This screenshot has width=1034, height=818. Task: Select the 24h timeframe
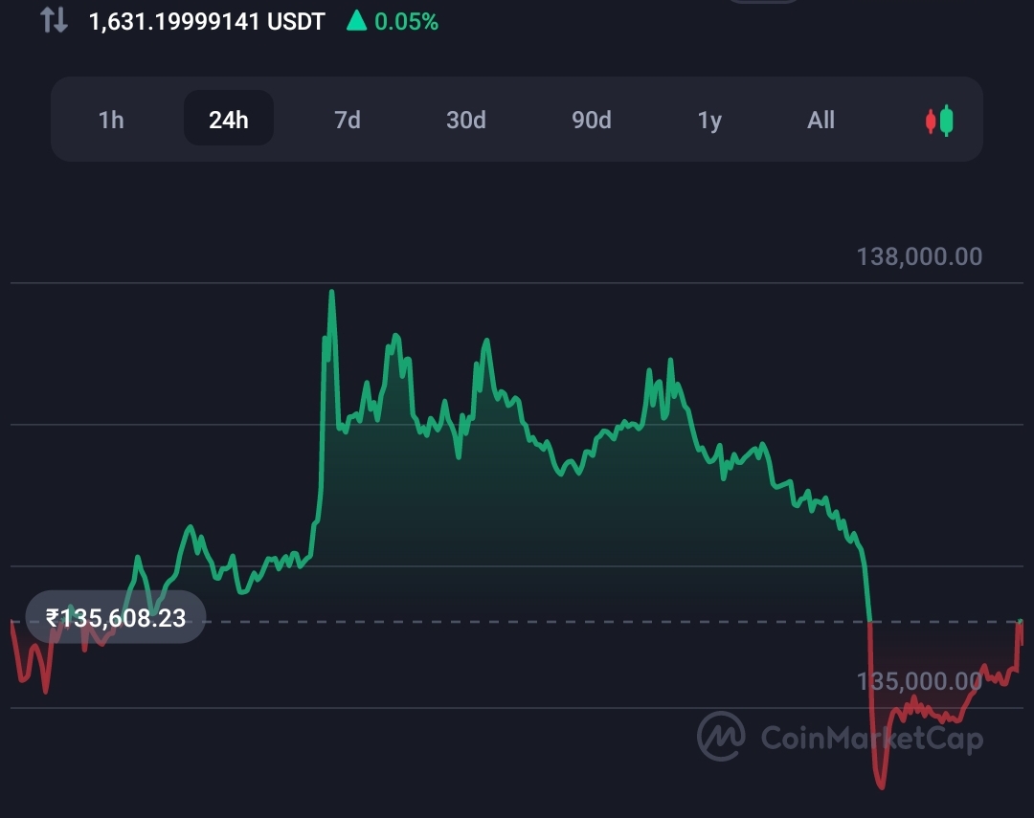click(228, 119)
